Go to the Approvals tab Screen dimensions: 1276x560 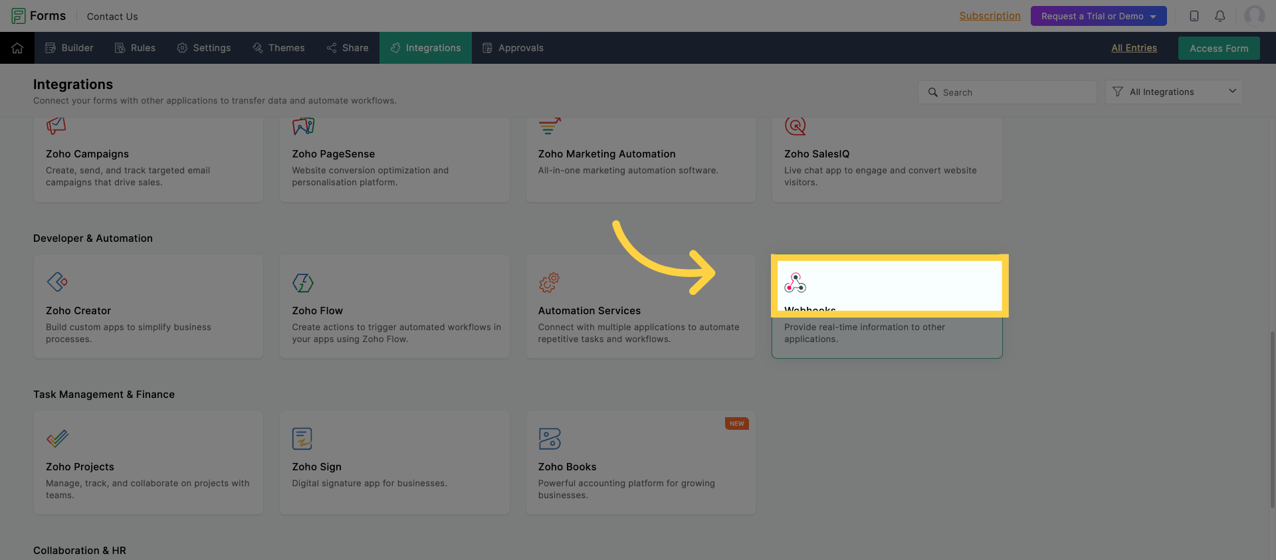pyautogui.click(x=513, y=48)
